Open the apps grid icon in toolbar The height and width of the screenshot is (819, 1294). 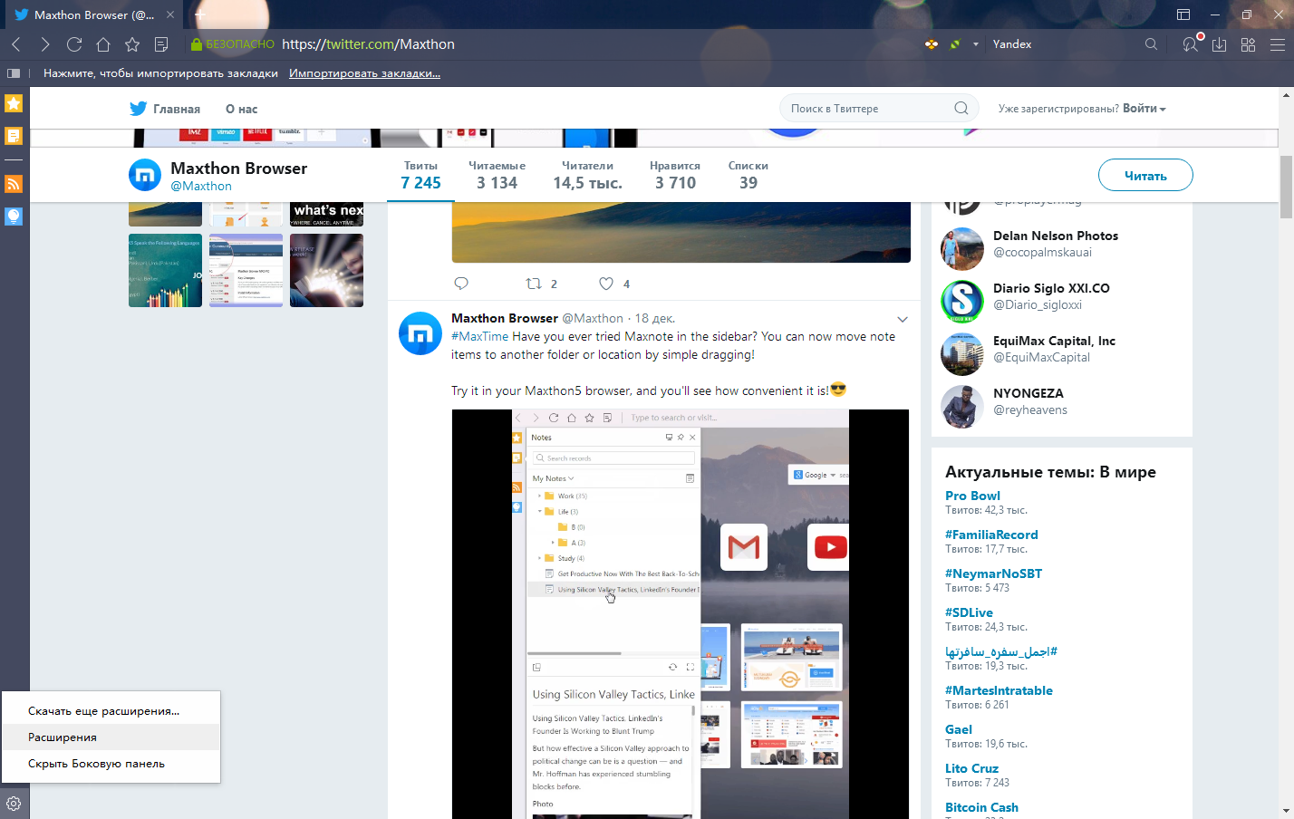coord(1249,44)
